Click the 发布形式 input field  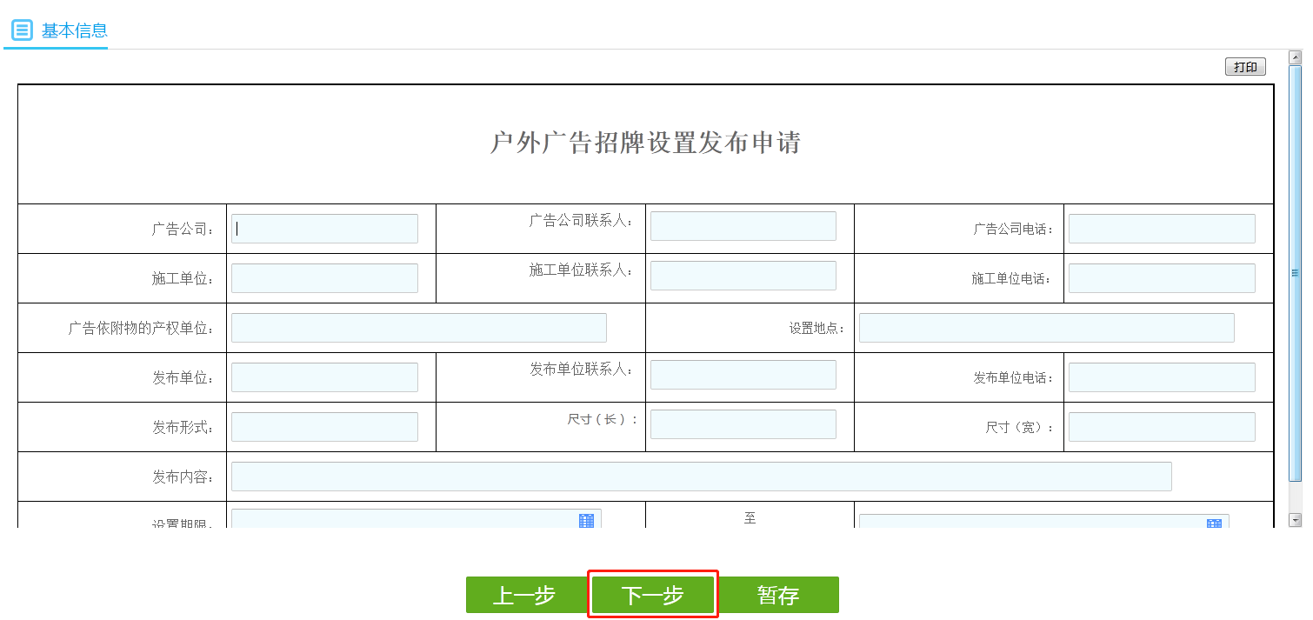click(324, 426)
